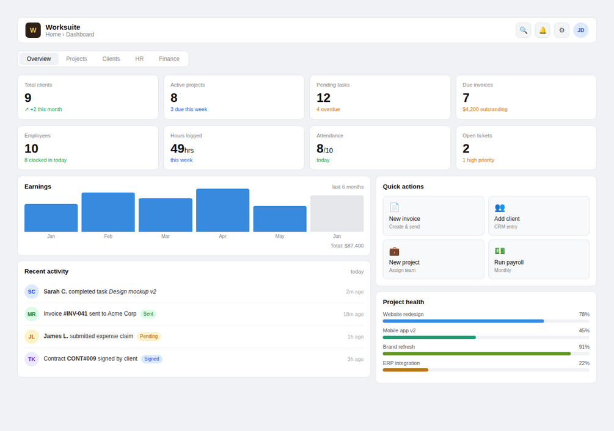
Task: Open the Due invoices stat card
Action: coord(526,98)
